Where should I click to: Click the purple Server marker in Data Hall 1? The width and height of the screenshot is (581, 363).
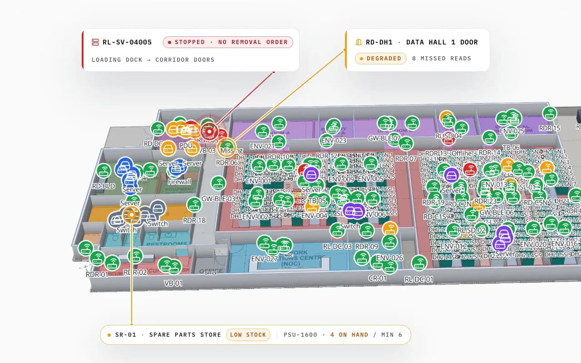[311, 174]
